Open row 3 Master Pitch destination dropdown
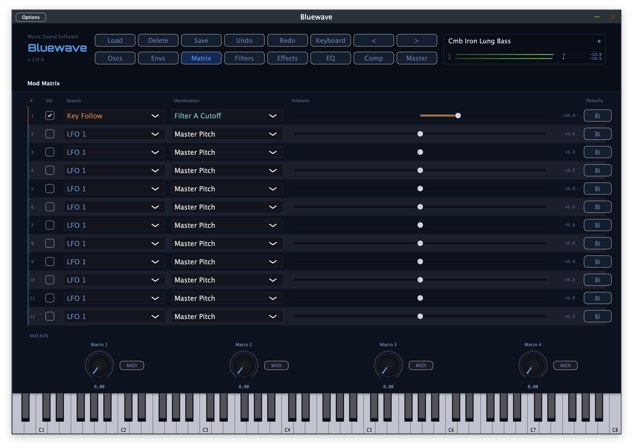 click(227, 152)
